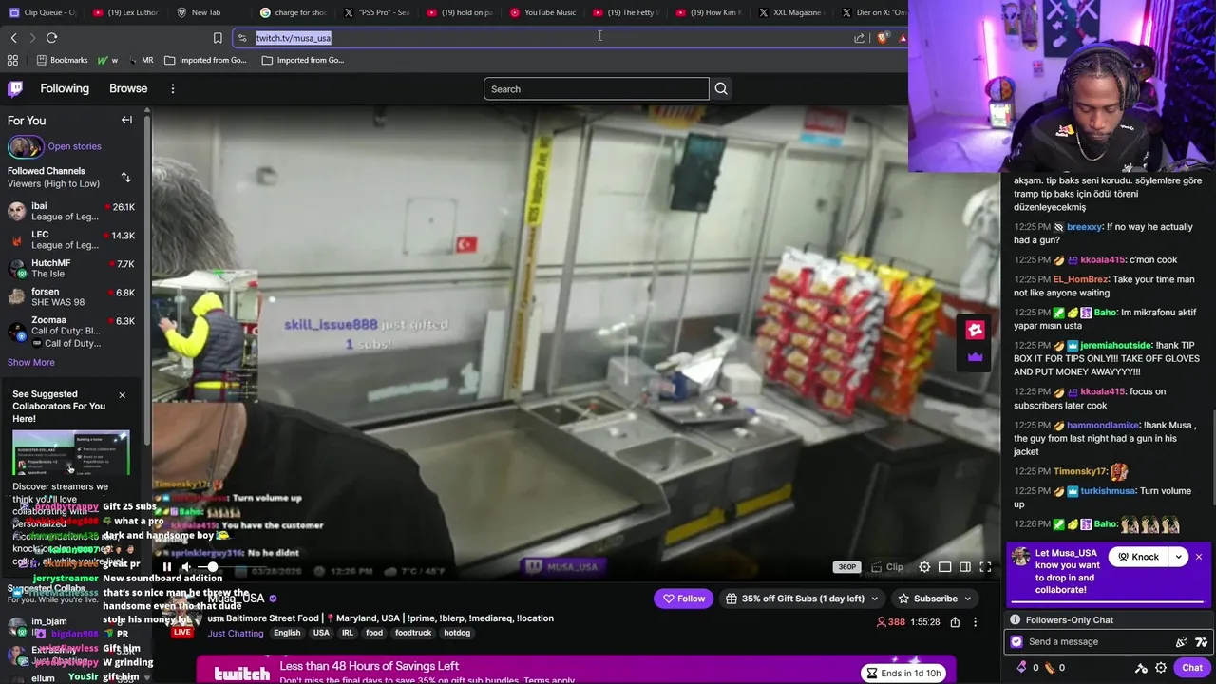Switch to Clip Queue browser tab
The height and width of the screenshot is (684, 1216).
tap(44, 12)
